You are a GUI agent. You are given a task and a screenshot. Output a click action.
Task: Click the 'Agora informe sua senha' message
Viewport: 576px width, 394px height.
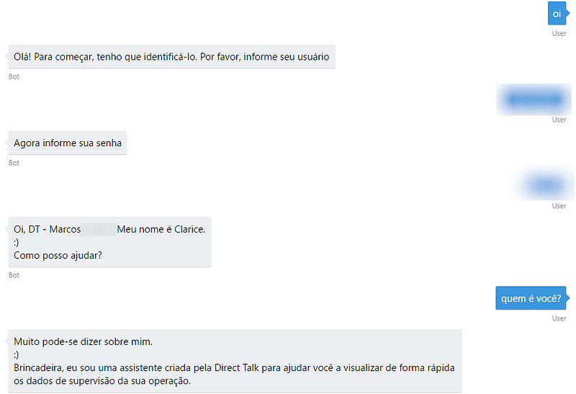coord(68,143)
